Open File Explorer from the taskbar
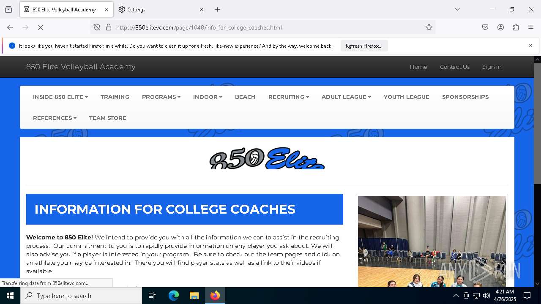 pyautogui.click(x=194, y=296)
